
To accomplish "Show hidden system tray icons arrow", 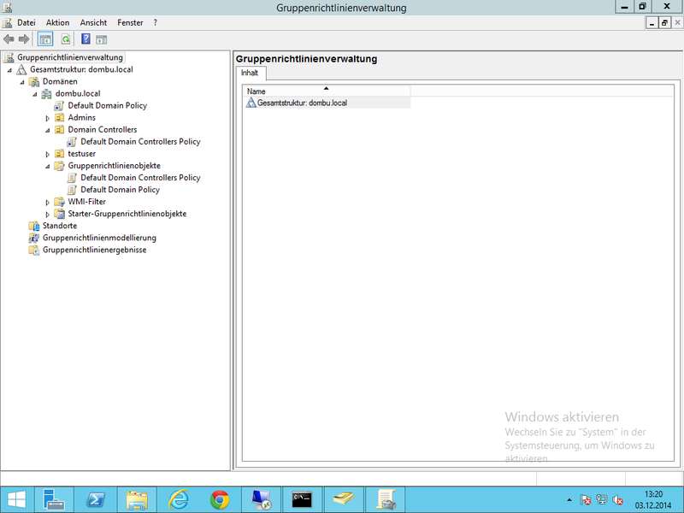I will tap(569, 500).
